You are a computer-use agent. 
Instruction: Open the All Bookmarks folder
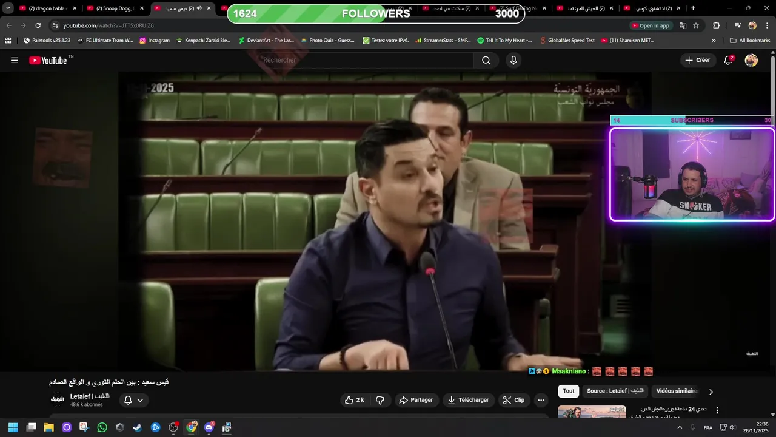pos(750,41)
